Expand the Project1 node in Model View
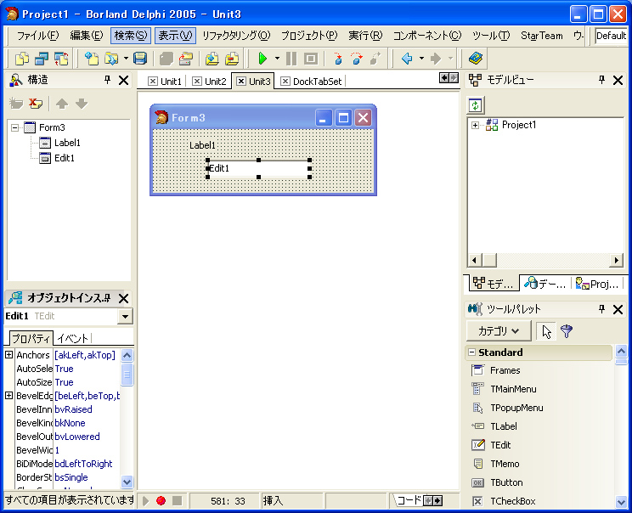632x513 pixels. click(x=475, y=126)
